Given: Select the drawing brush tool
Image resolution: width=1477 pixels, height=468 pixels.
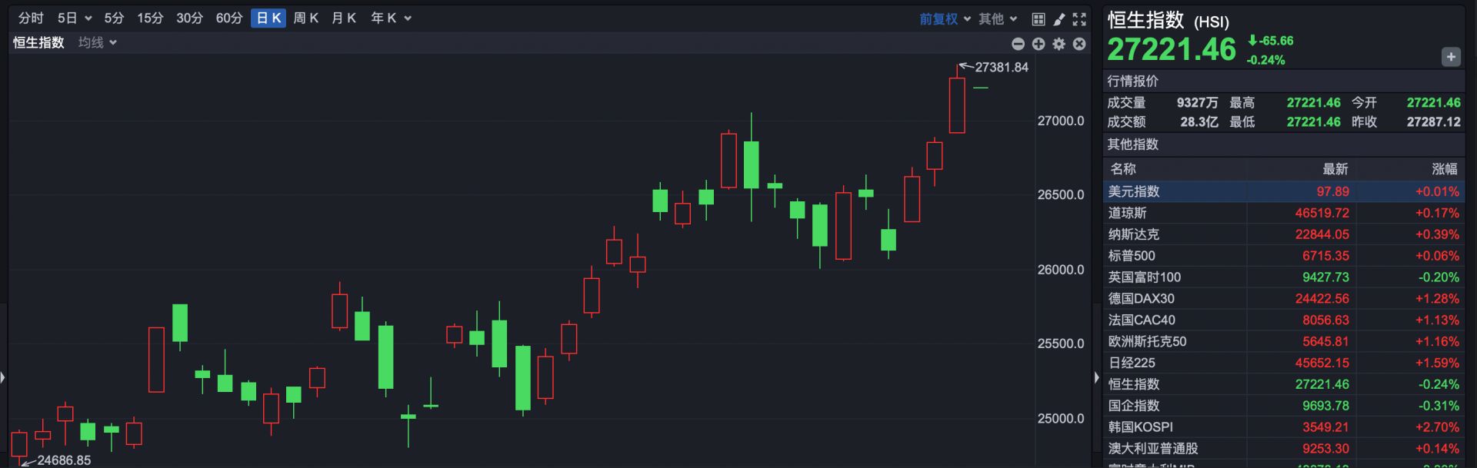Looking at the screenshot, I should click(x=1059, y=18).
